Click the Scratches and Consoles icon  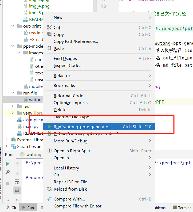(x=14, y=146)
